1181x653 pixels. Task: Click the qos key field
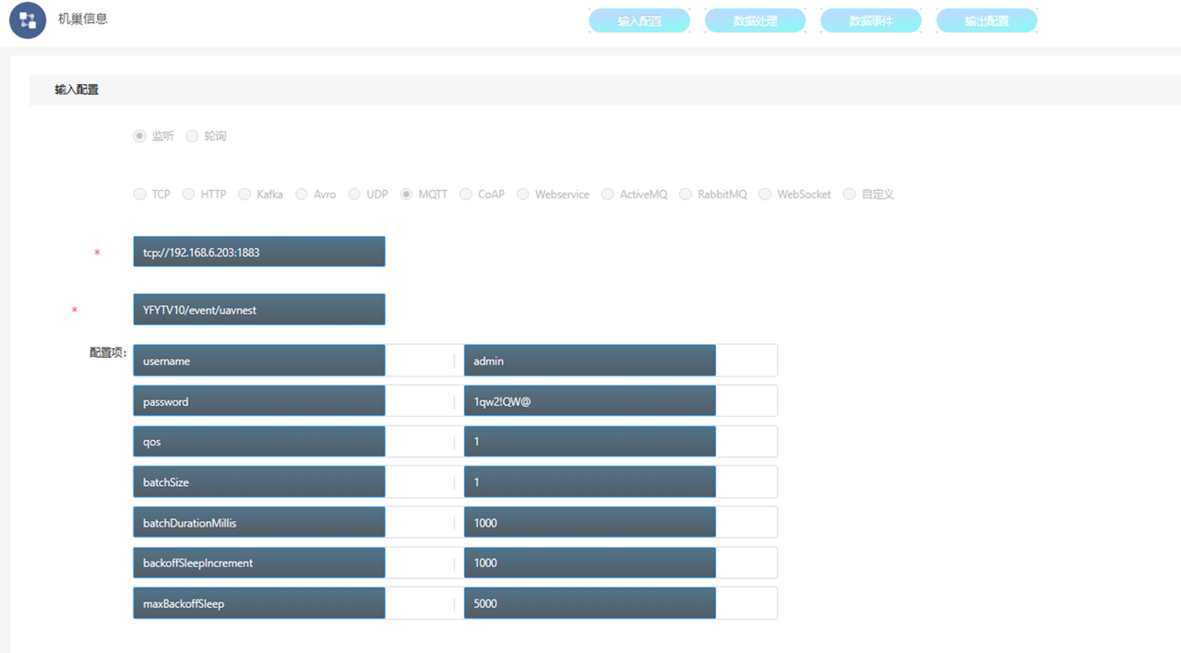point(259,442)
